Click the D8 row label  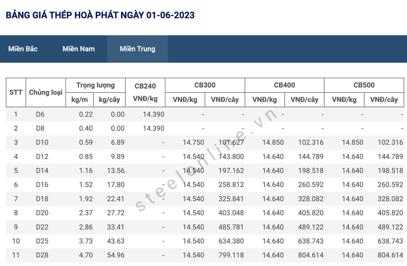[40, 128]
